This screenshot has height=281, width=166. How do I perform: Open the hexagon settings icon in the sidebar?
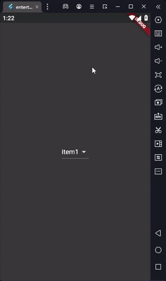(158, 20)
